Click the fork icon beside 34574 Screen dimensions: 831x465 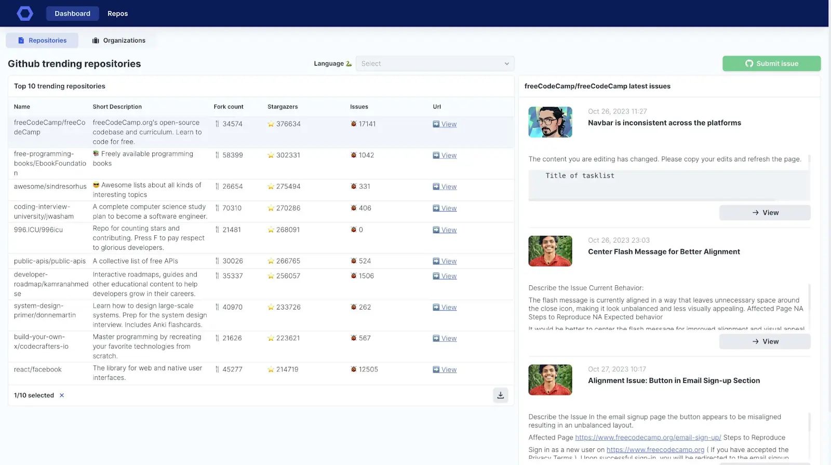(217, 124)
